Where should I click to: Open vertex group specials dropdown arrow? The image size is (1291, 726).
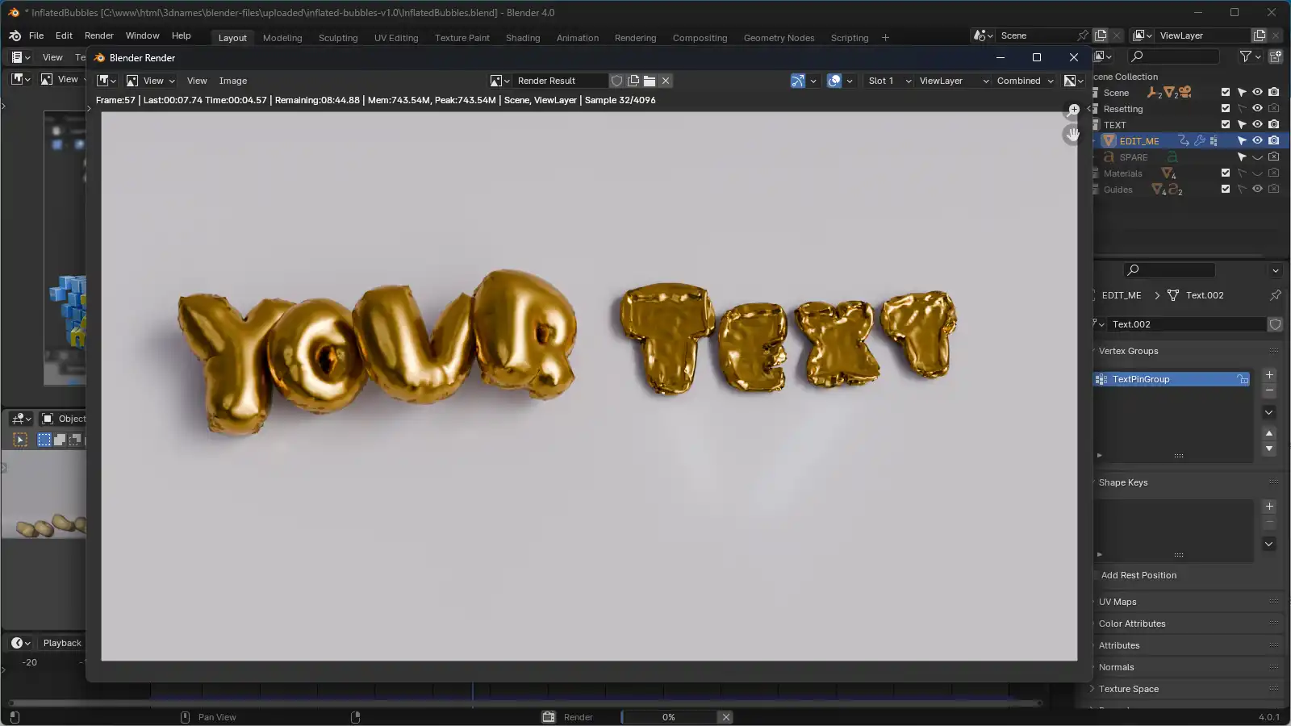(1269, 412)
